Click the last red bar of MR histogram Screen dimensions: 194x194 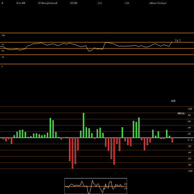[x=172, y=140]
